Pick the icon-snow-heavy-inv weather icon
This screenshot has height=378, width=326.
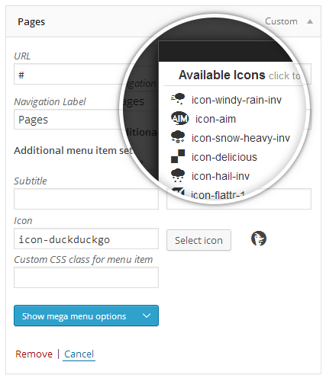pos(178,137)
